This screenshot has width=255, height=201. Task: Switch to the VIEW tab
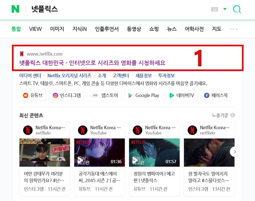(35, 29)
